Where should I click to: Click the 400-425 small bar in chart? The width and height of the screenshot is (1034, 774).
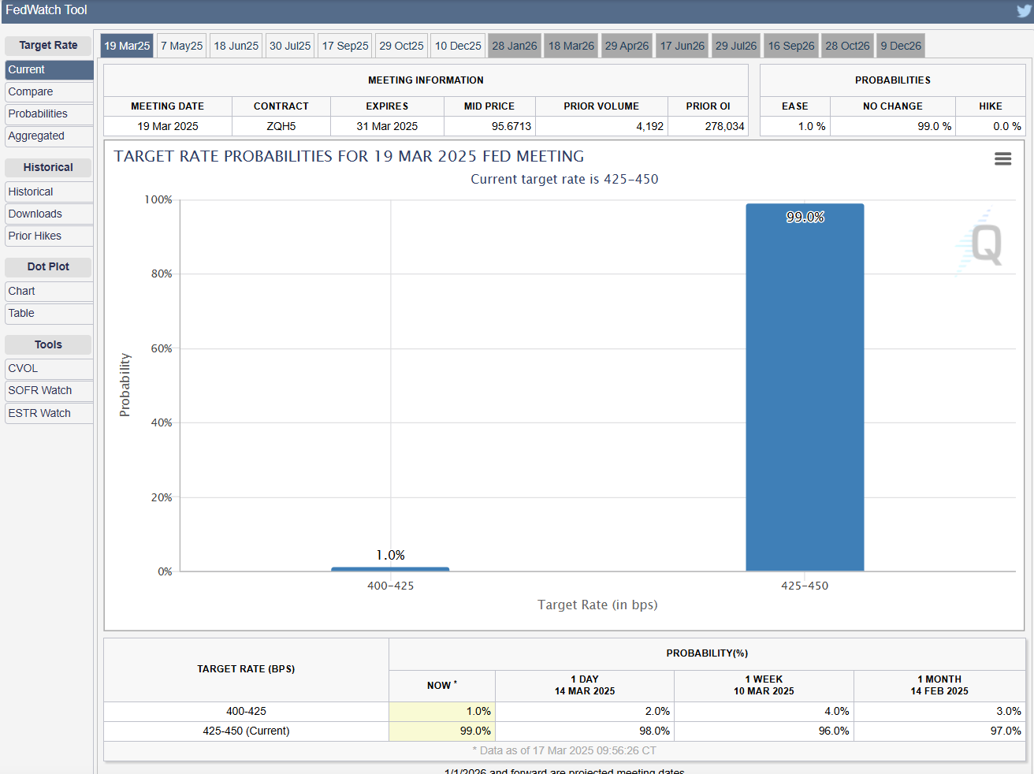point(390,569)
